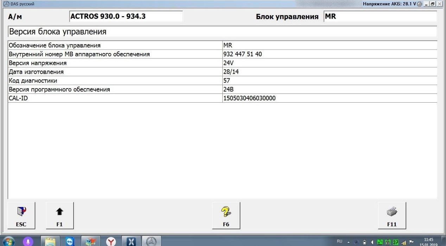The height and width of the screenshot is (246, 446).
Task: Open File Explorer from the taskbar
Action: pyautogui.click(x=51, y=241)
